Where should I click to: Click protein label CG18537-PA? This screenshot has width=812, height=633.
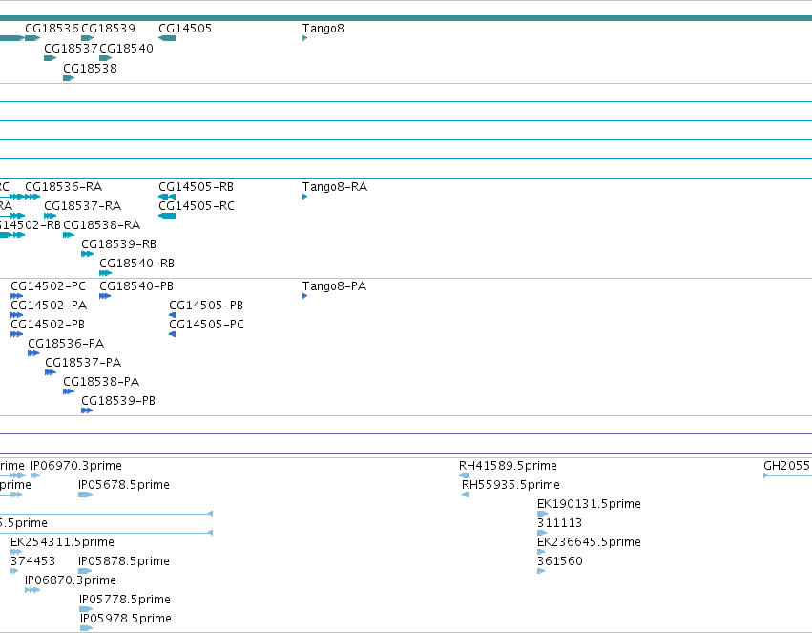83,363
